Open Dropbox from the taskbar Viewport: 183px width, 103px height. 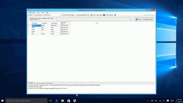75,101
